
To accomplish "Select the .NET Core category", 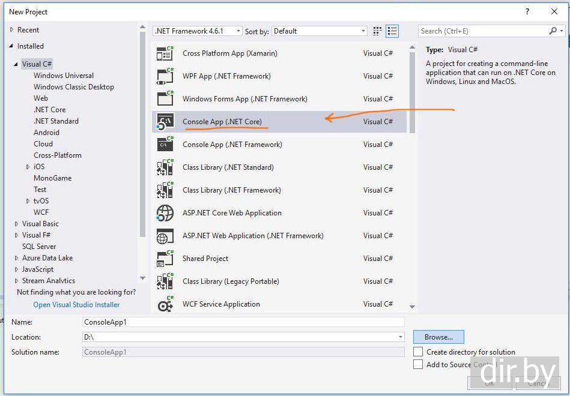I will [x=49, y=110].
